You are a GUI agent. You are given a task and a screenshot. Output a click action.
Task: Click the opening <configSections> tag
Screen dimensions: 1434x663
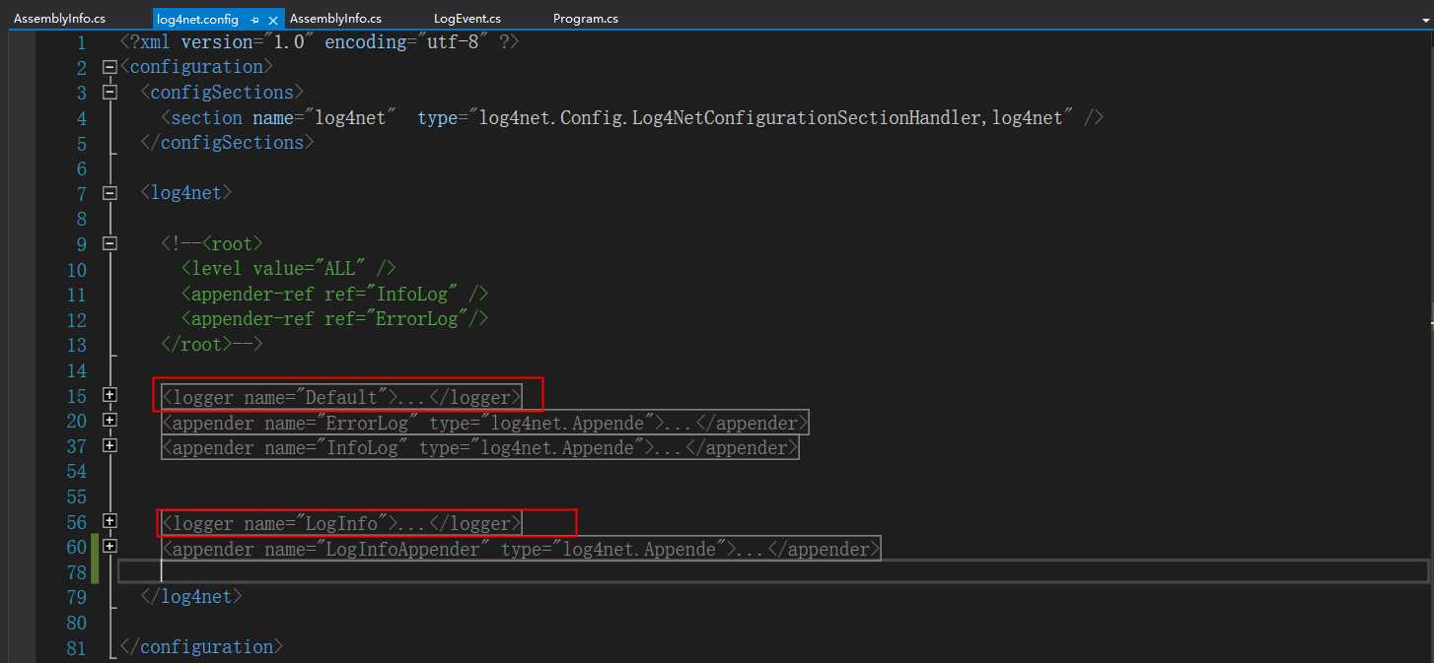[222, 93]
